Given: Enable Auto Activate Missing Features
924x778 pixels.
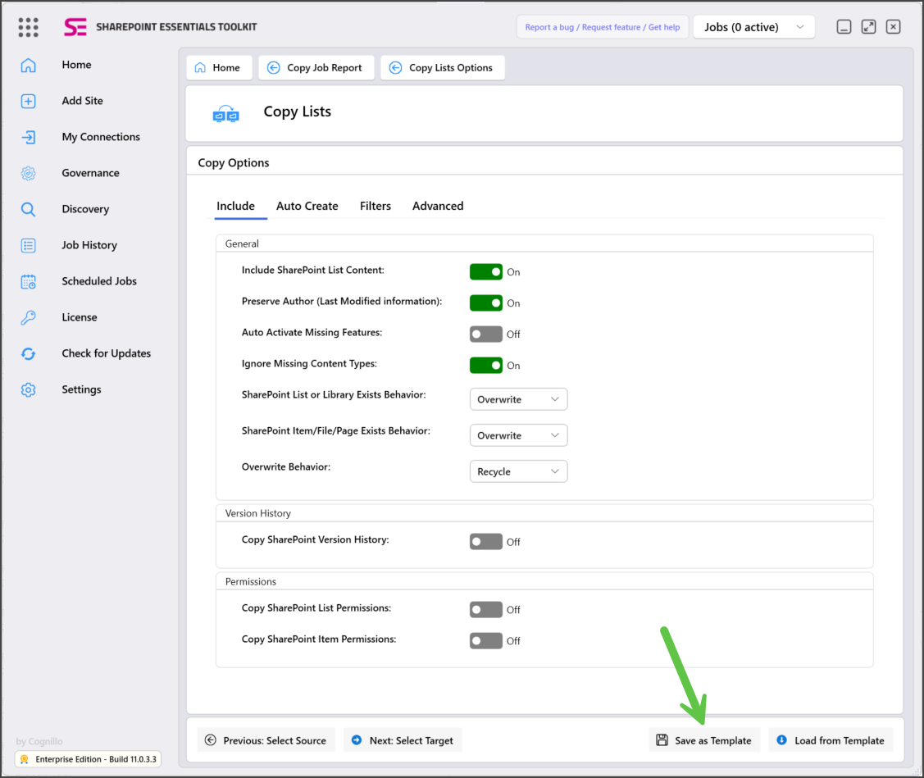Looking at the screenshot, I should click(x=485, y=334).
